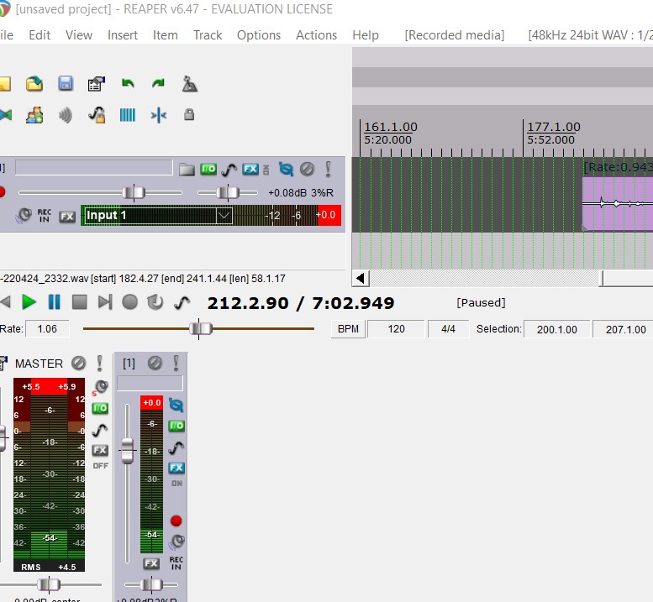Toggle item grouping speaker-like icon
Image resolution: width=653 pixels, height=602 pixels.
[x=66, y=115]
